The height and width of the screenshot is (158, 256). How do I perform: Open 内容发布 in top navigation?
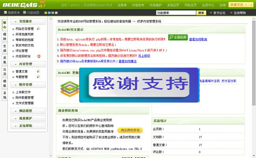138,5
